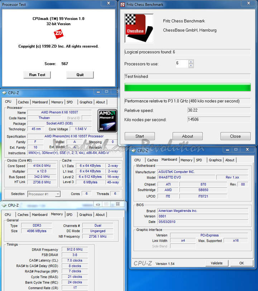Open Graphics tab in CPU-Z Mainboard window
This screenshot has width=258, height=291.
[x=215, y=160]
